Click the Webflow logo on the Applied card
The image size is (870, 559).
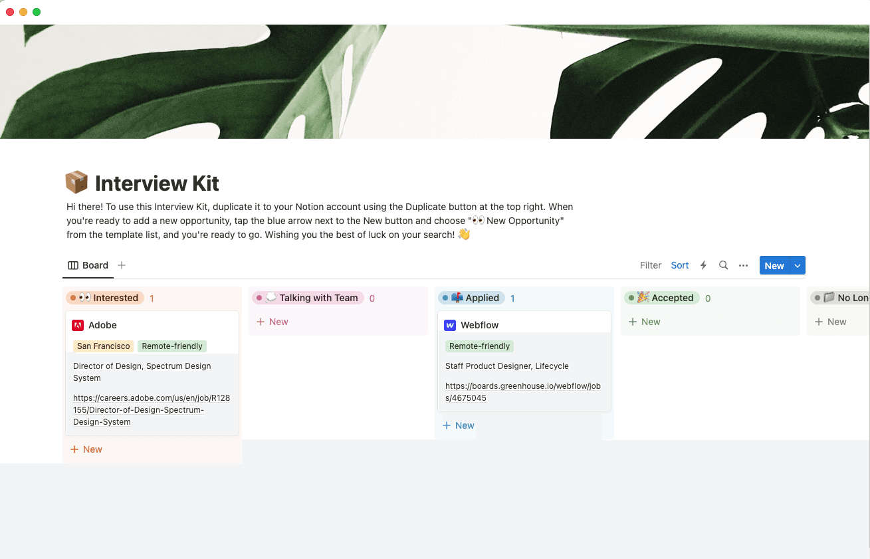pyautogui.click(x=451, y=325)
